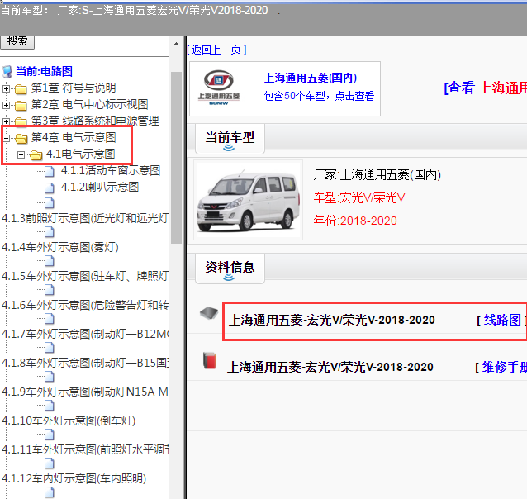Expand 第3章 线路系统和电源管理 chapter
527x499 pixels.
point(6,121)
